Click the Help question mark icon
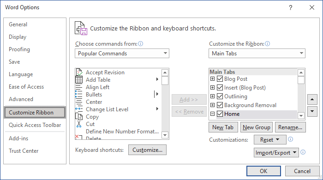 coord(290,8)
